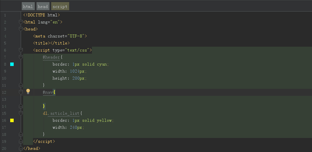Click line number 1 in the gutter

click(5, 15)
